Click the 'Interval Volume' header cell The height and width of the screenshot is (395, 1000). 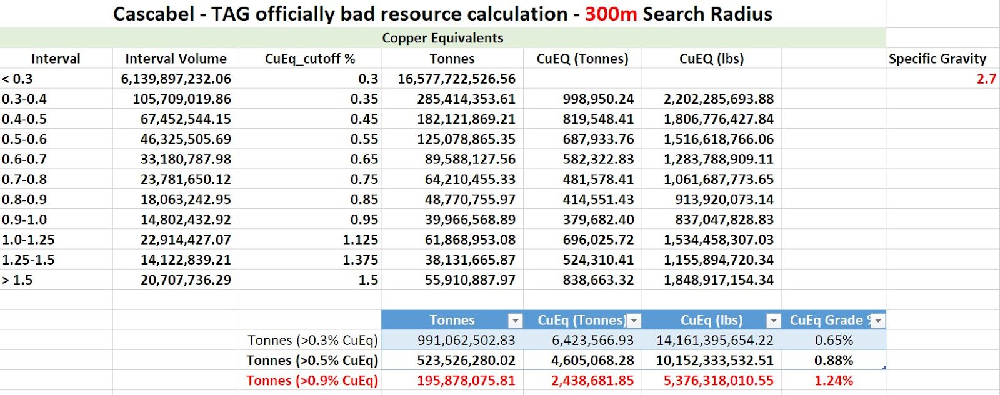click(176, 59)
